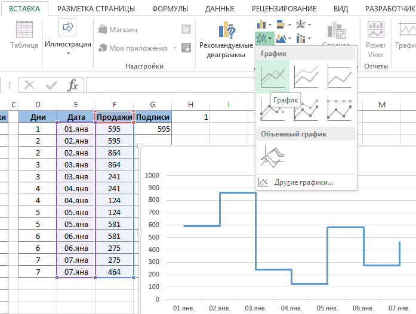416x314 pixels.
Task: Select the Продажи header cell
Action: click(114, 117)
